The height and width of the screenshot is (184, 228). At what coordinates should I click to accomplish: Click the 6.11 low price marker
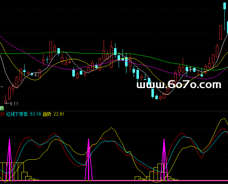pos(13,104)
